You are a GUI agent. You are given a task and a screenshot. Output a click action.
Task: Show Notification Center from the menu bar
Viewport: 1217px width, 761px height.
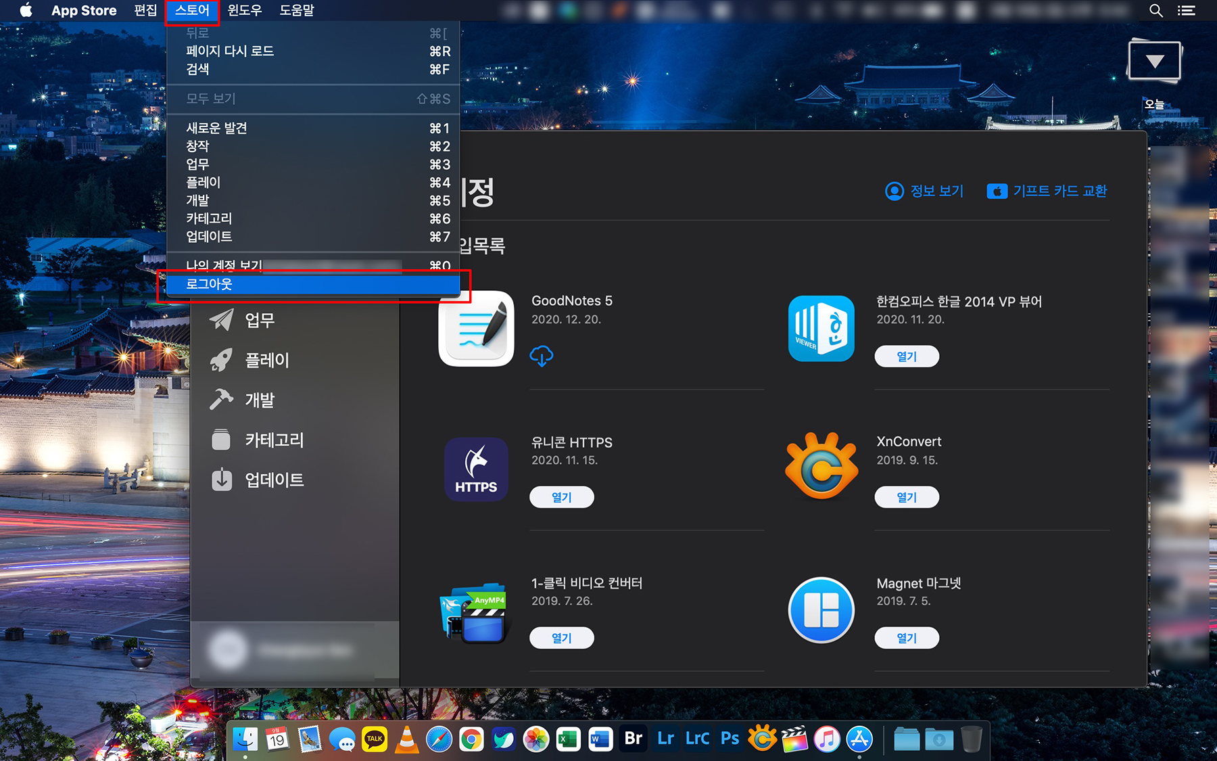(x=1186, y=10)
